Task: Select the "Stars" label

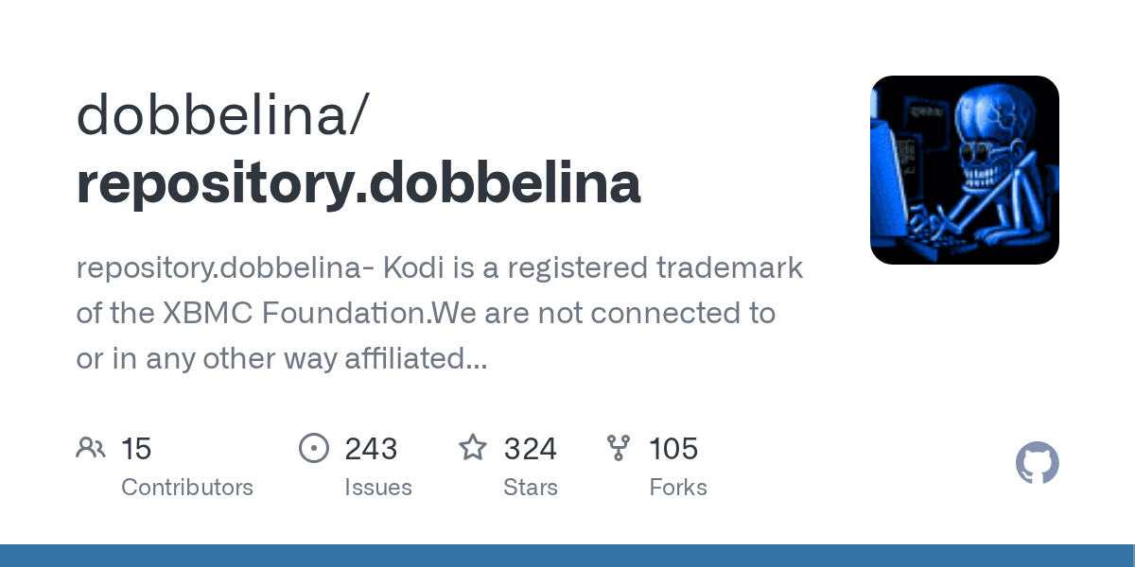Action: point(531,488)
